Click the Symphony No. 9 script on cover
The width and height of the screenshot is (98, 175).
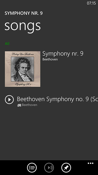pos(23,84)
